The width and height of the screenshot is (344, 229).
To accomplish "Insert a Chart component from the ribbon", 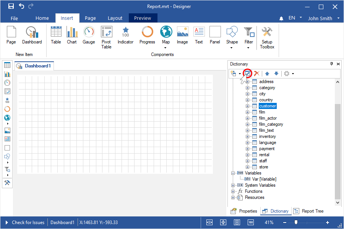I will point(72,35).
